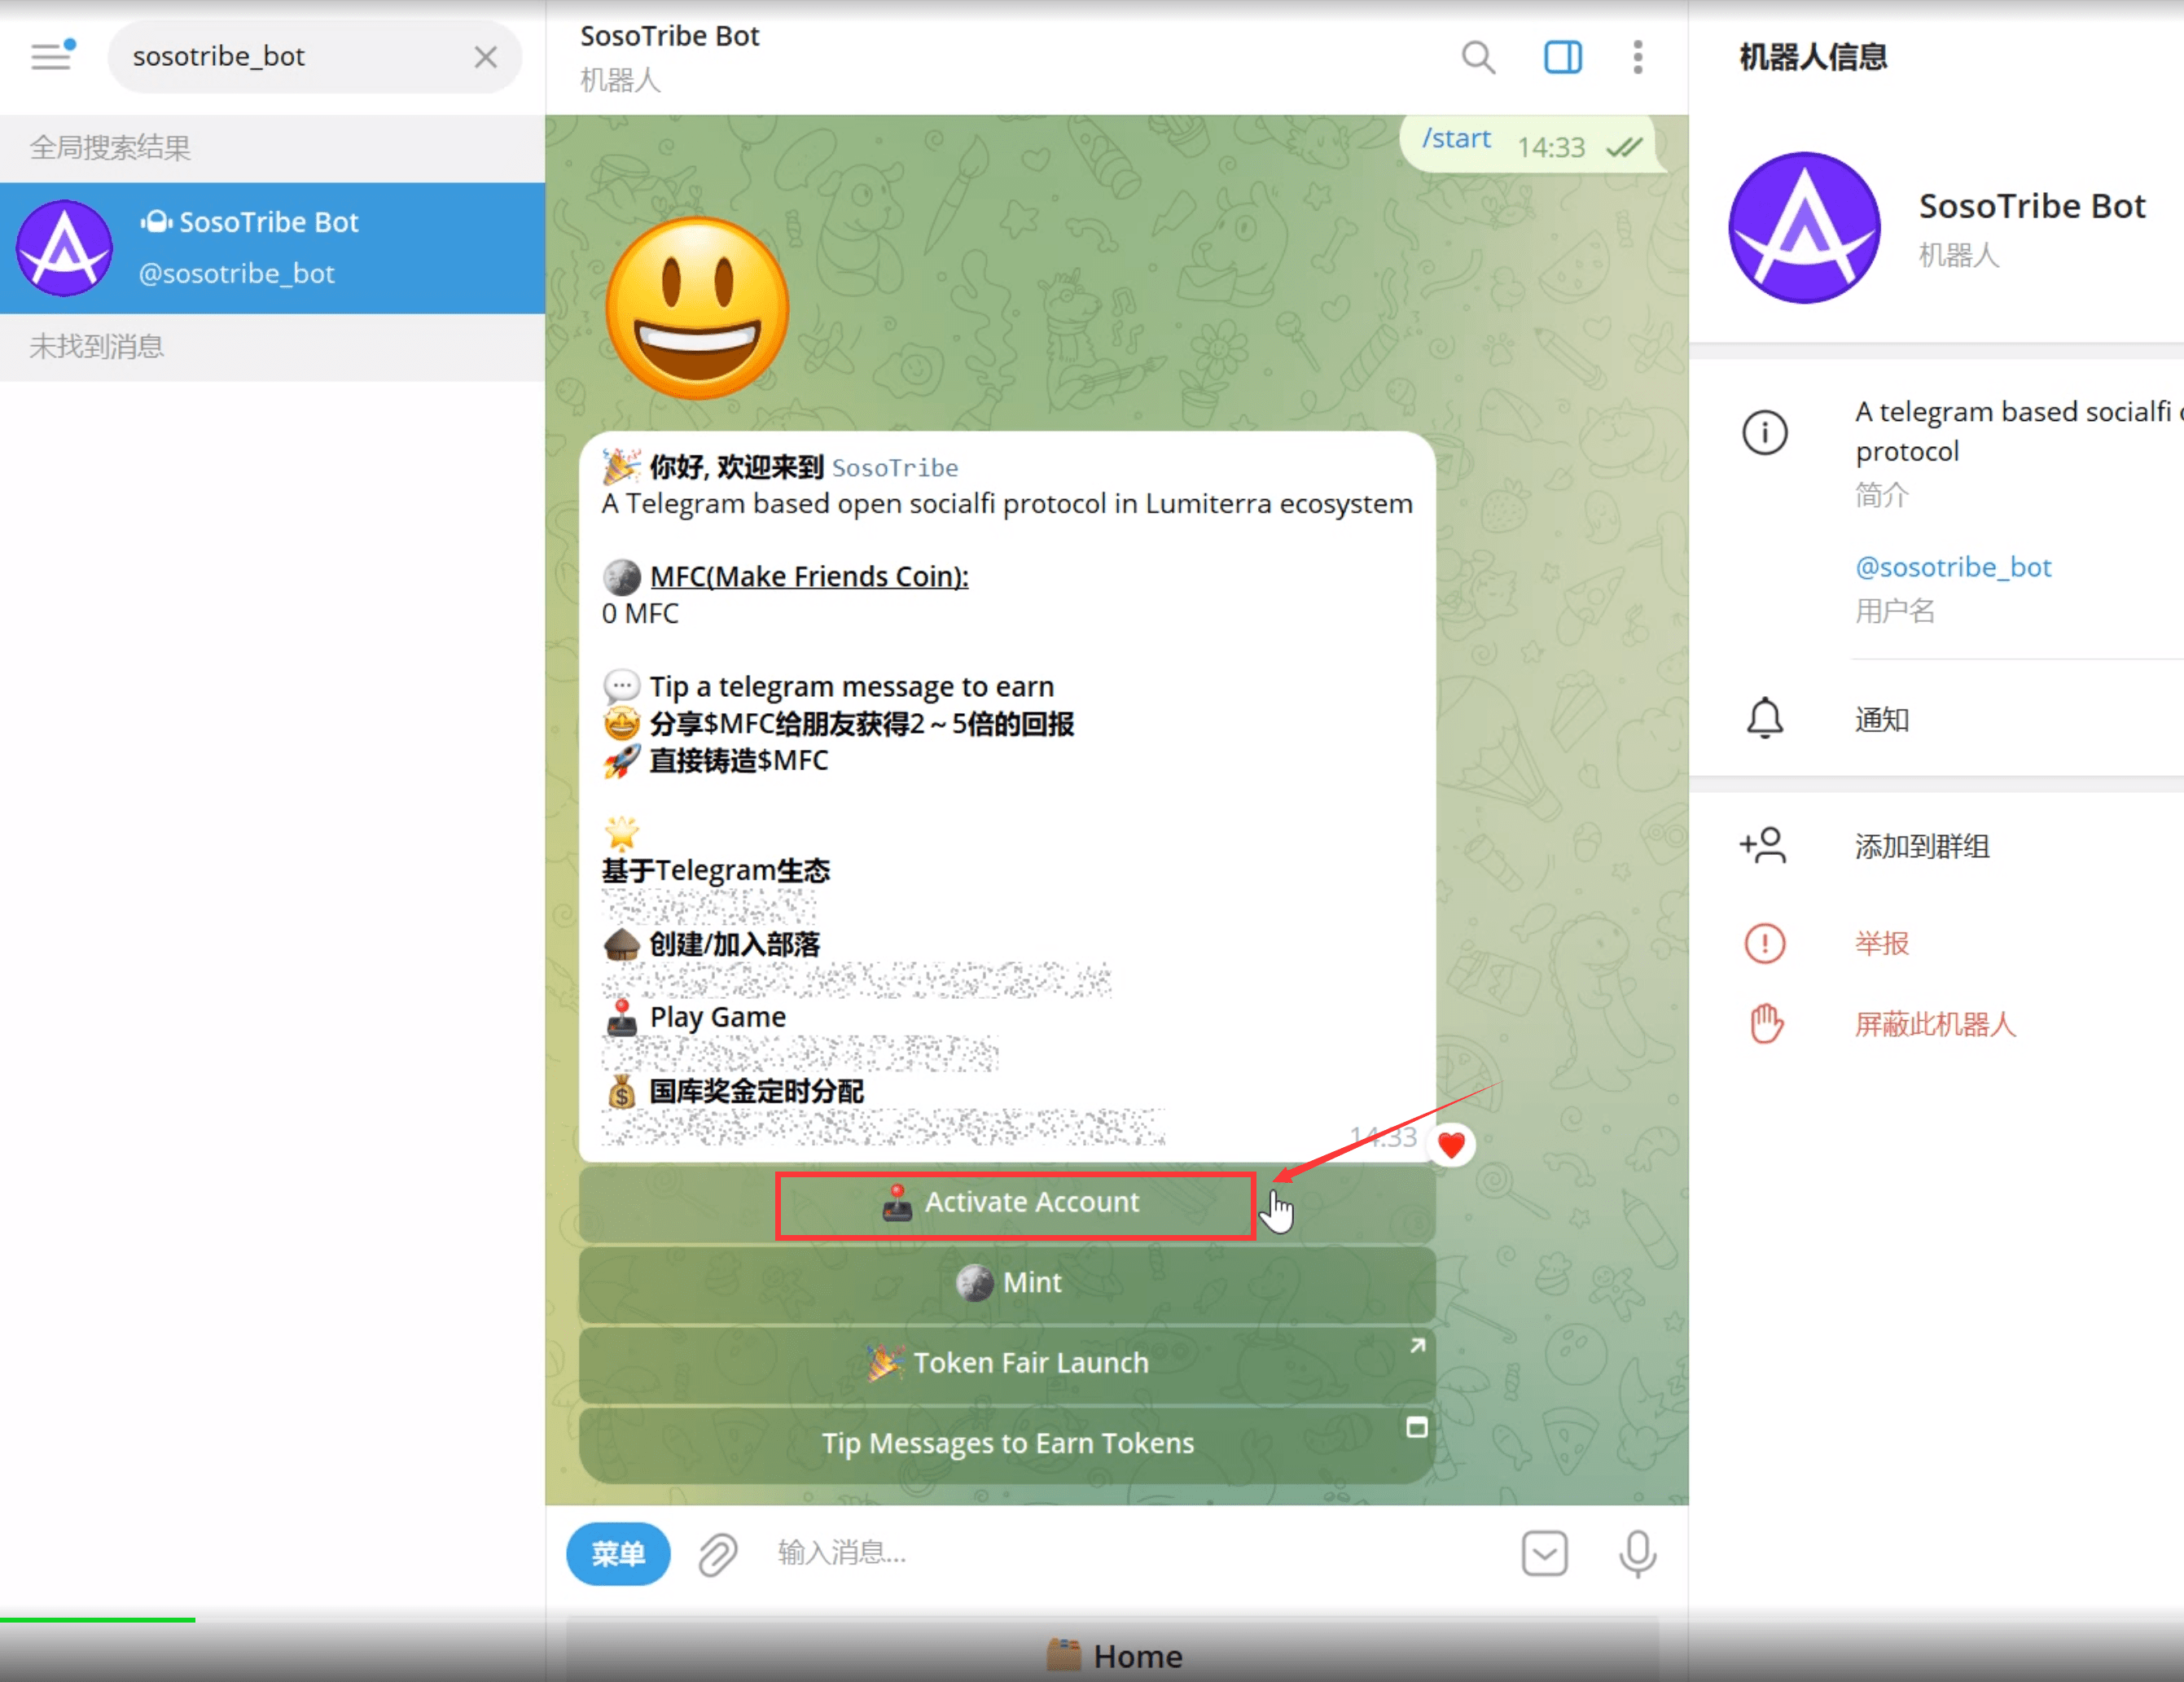Screen dimensions: 2184x1682
Task: Block bot using 屏蔽此机器人
Action: [1934, 1025]
